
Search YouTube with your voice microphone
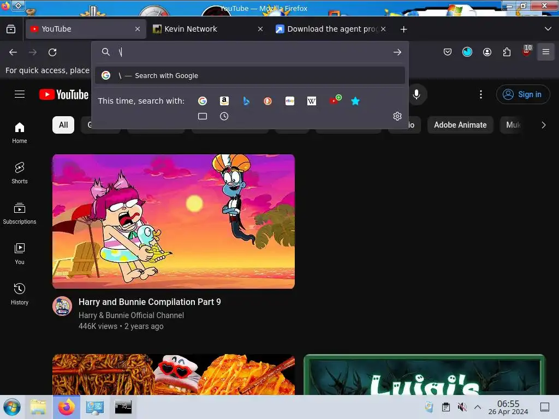pyautogui.click(x=416, y=94)
